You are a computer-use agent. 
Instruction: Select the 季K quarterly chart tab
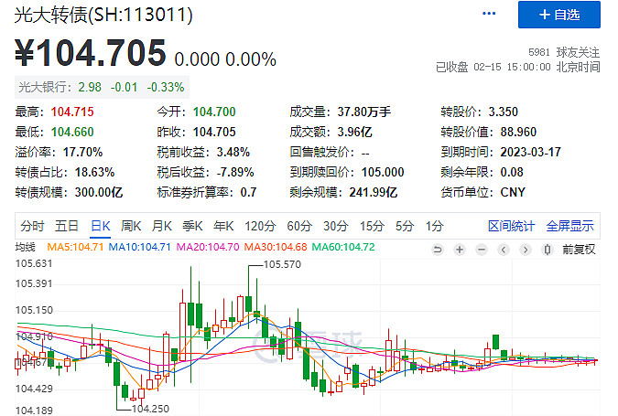pos(192,226)
